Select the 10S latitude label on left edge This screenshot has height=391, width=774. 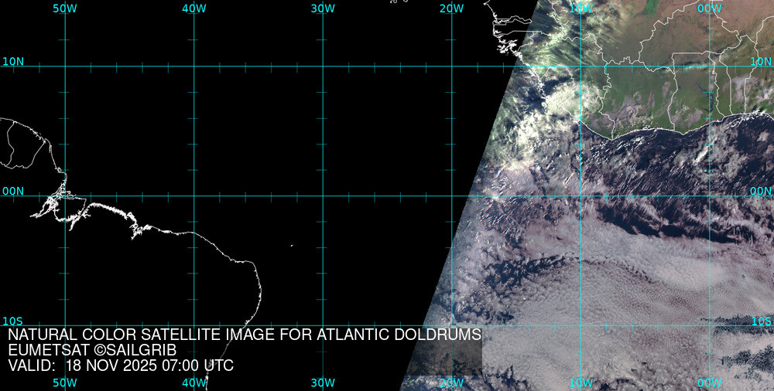(x=12, y=321)
